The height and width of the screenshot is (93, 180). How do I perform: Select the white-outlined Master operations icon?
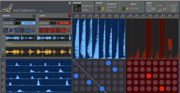pyautogui.click(x=11, y=30)
